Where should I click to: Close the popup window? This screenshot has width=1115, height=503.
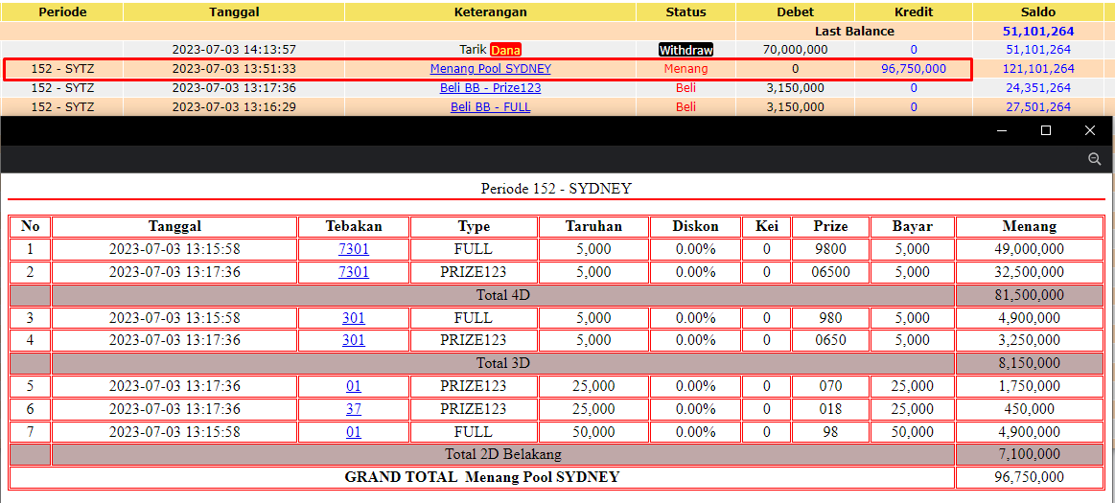point(1089,130)
